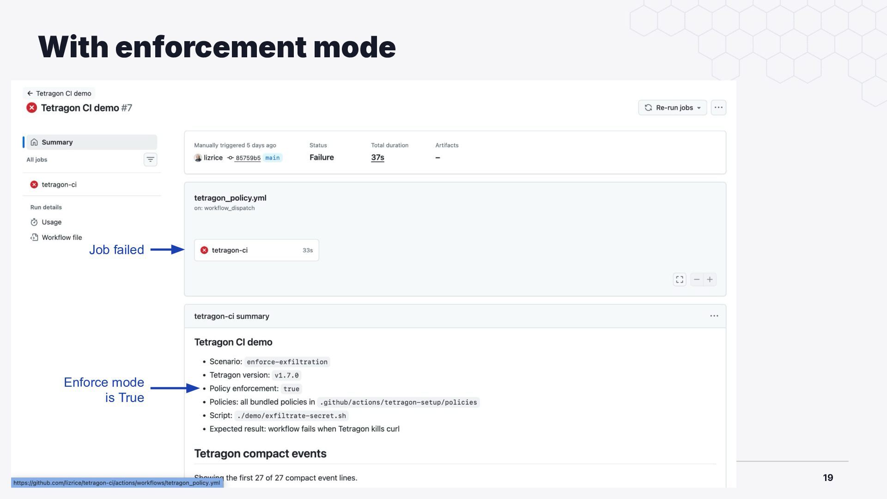
Task: Click the exfiltrate-secret.sh script path
Action: click(x=292, y=416)
